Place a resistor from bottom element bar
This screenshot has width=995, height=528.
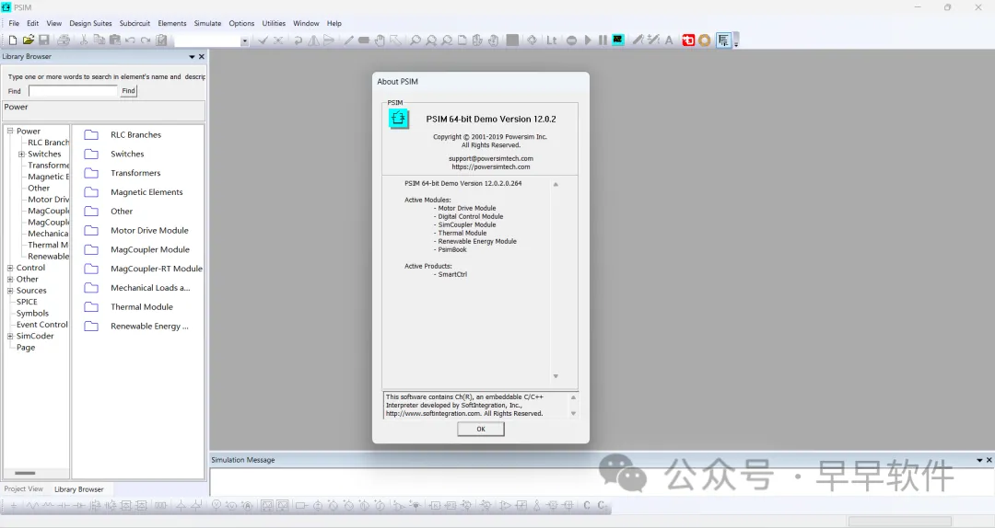pos(34,506)
